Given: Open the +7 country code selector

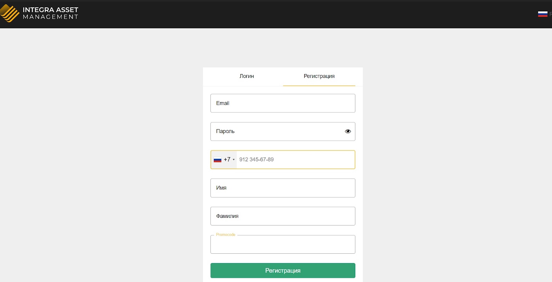Looking at the screenshot, I should point(227,160).
